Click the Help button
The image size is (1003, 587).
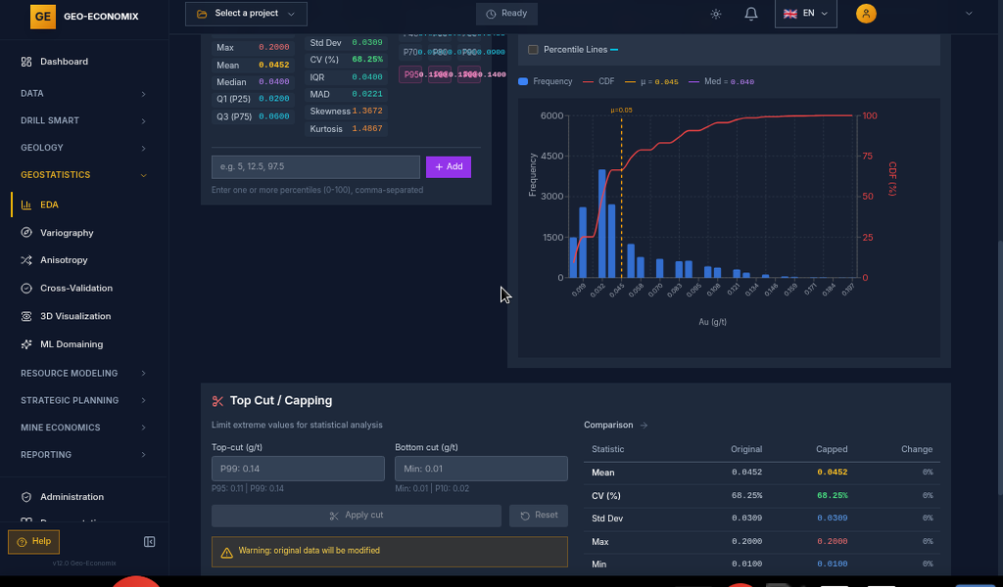coord(33,542)
